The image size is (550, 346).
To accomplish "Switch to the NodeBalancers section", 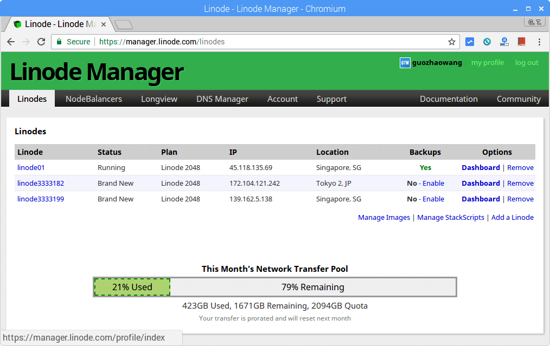I will click(93, 99).
